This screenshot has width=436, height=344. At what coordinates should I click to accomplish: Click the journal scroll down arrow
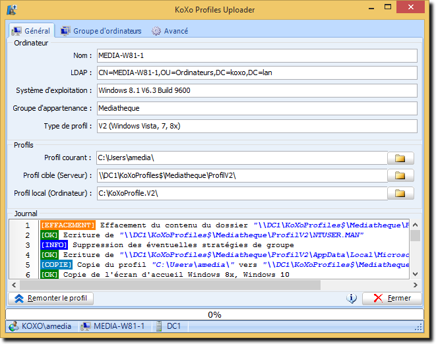[415, 274]
